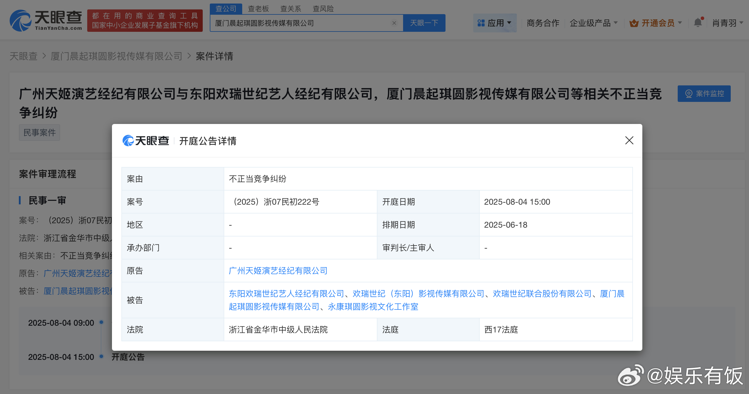Open defendant 欢瑞世纪联合股份有限公司 link
This screenshot has width=749, height=394.
(542, 294)
